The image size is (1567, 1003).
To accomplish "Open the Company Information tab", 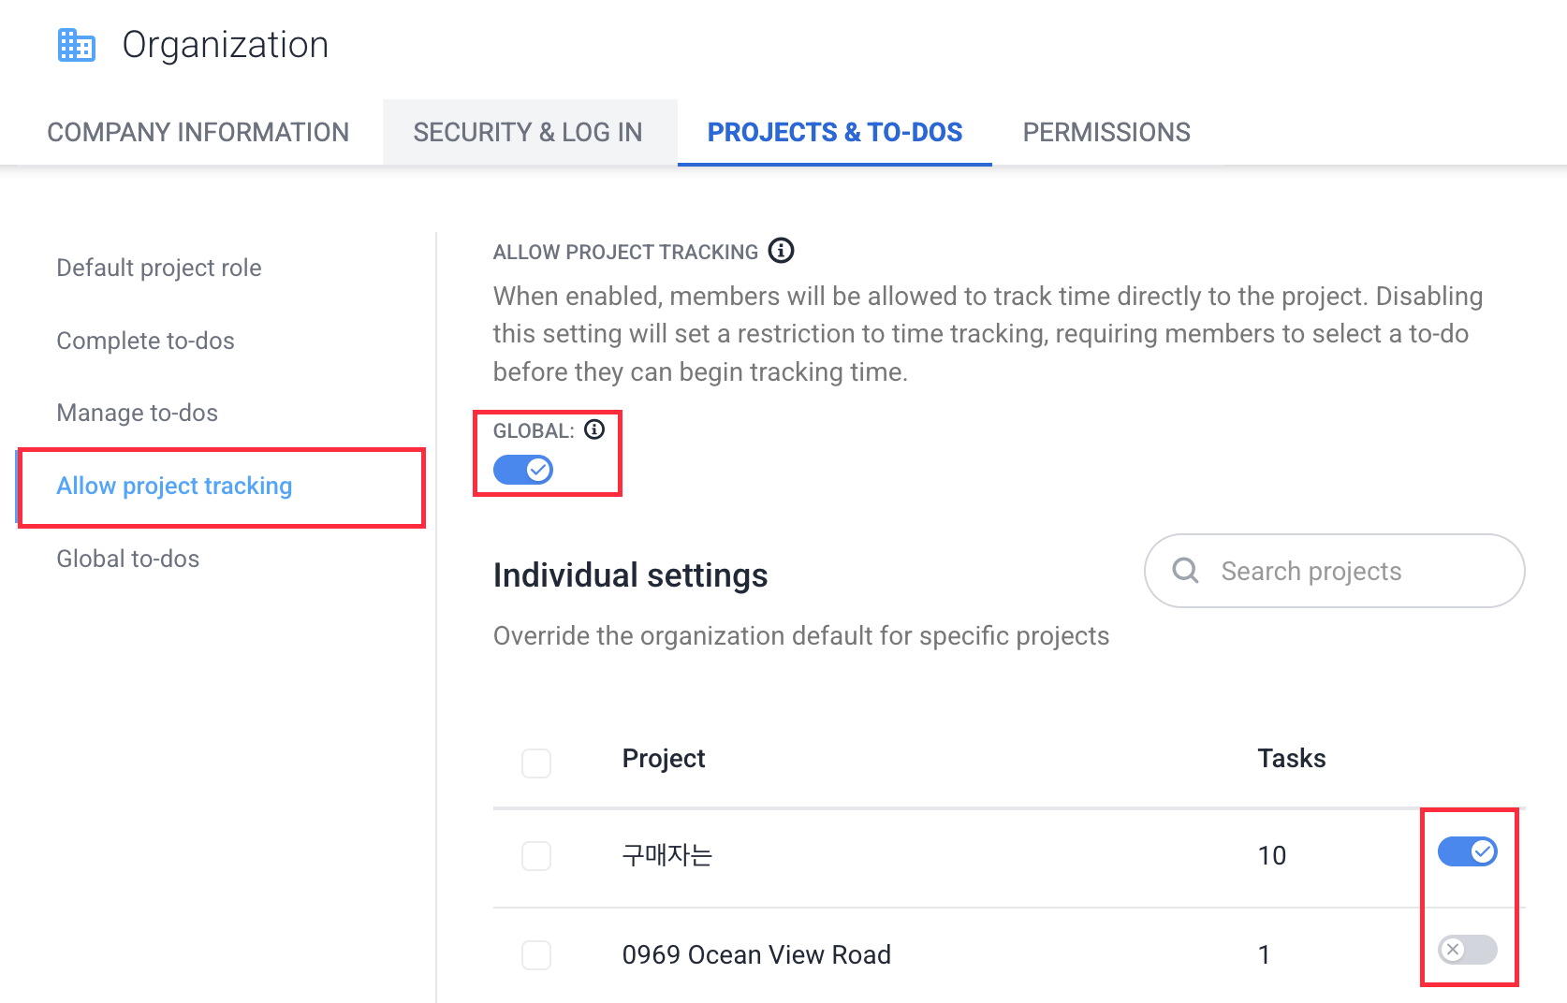I will tap(198, 133).
